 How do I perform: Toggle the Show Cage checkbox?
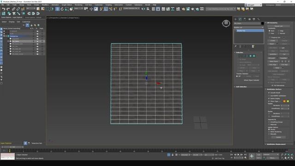coord(269,101)
